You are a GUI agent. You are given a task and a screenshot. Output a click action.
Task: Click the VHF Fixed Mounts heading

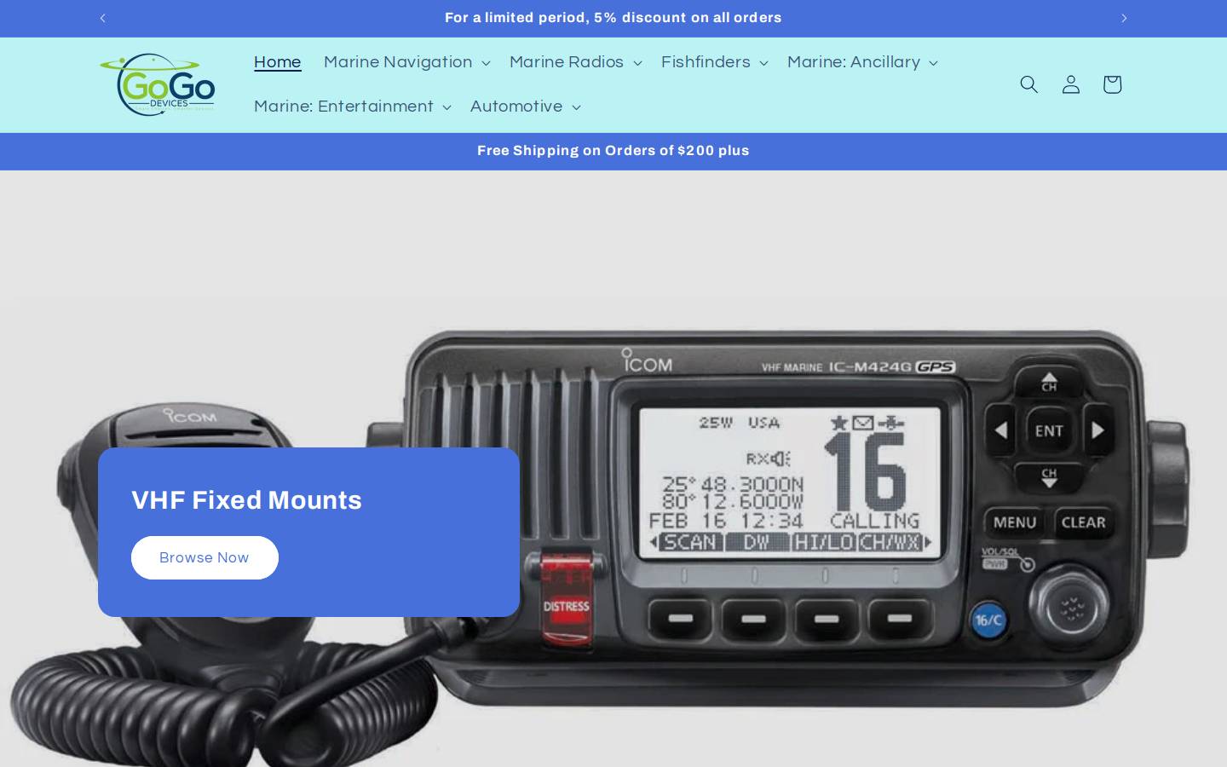246,500
